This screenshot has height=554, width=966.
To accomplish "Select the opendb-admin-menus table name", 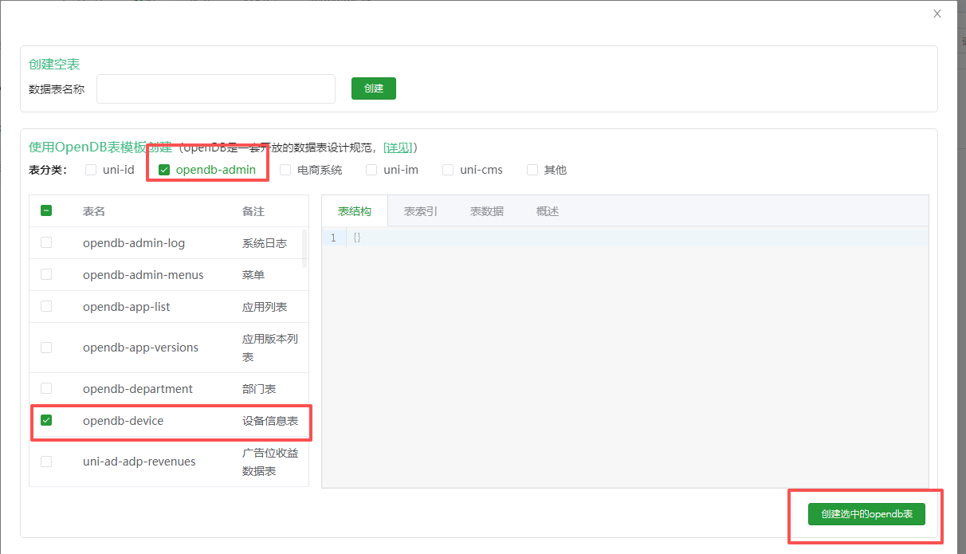I will (143, 275).
